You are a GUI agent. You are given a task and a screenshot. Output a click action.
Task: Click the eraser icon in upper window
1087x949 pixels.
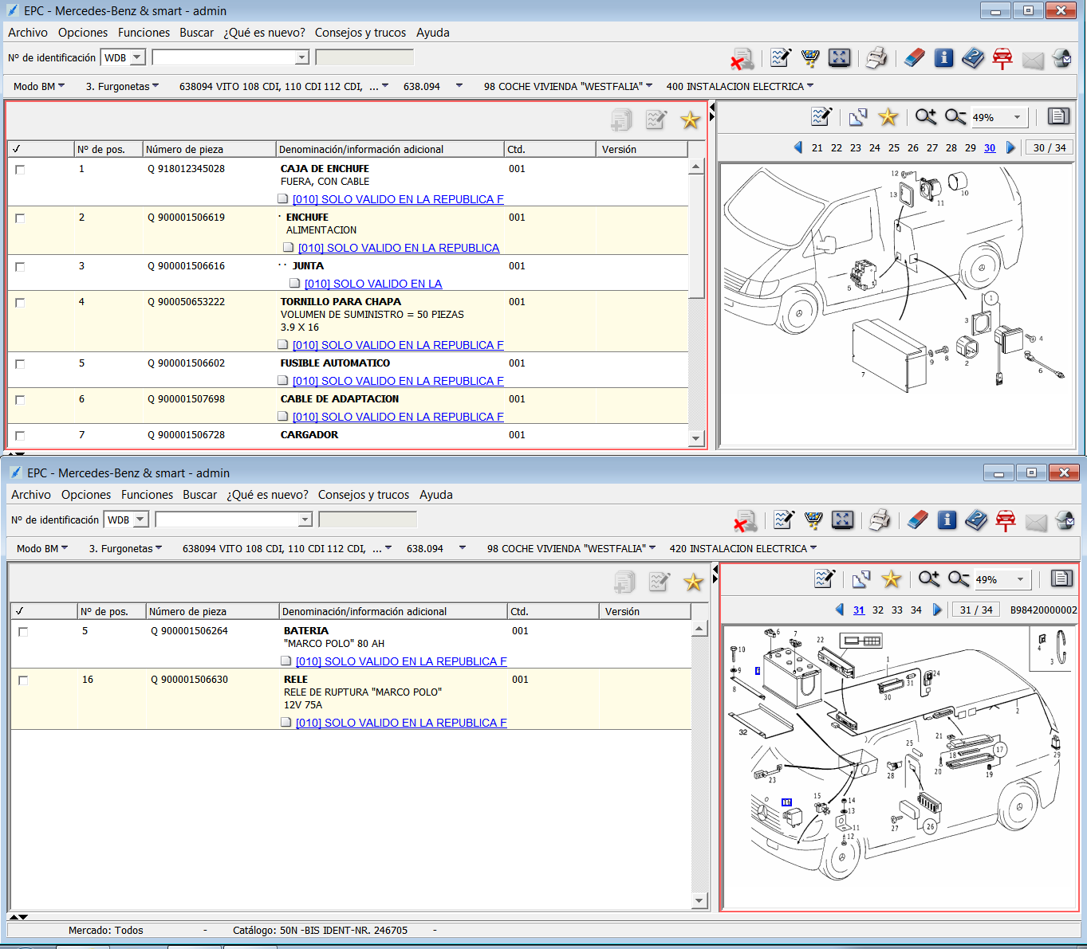pyautogui.click(x=915, y=57)
